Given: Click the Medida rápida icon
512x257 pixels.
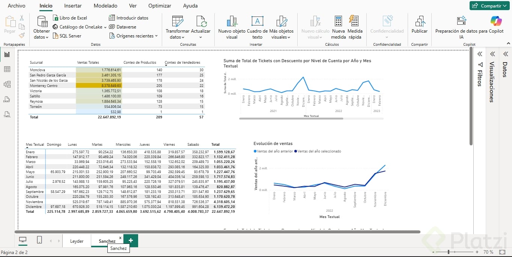Looking at the screenshot, I should [355, 28].
